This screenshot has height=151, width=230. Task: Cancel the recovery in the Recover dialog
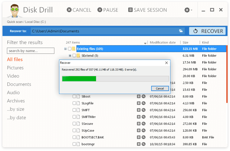[x=160, y=89]
